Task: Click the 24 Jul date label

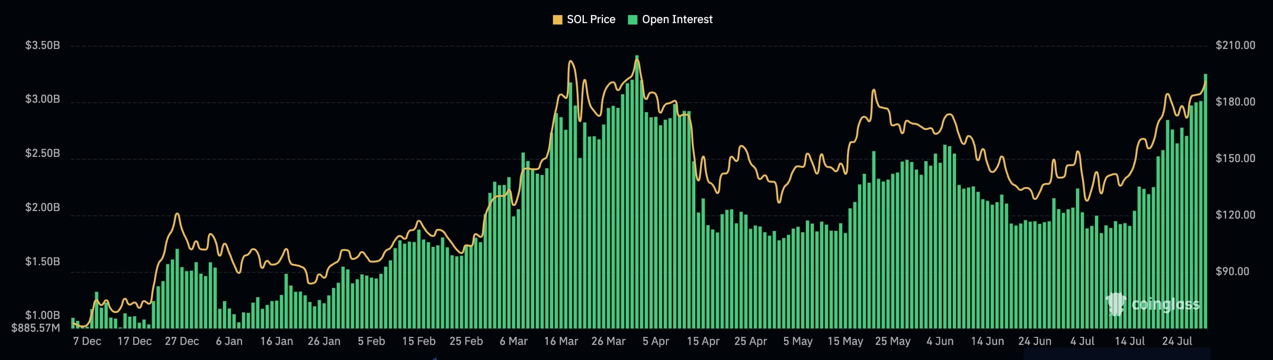Action: click(1177, 341)
